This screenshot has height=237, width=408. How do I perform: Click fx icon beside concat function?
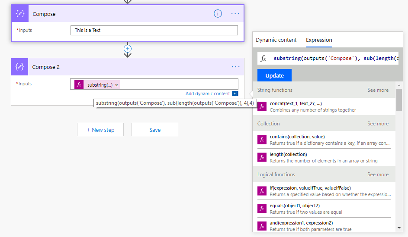click(x=262, y=106)
